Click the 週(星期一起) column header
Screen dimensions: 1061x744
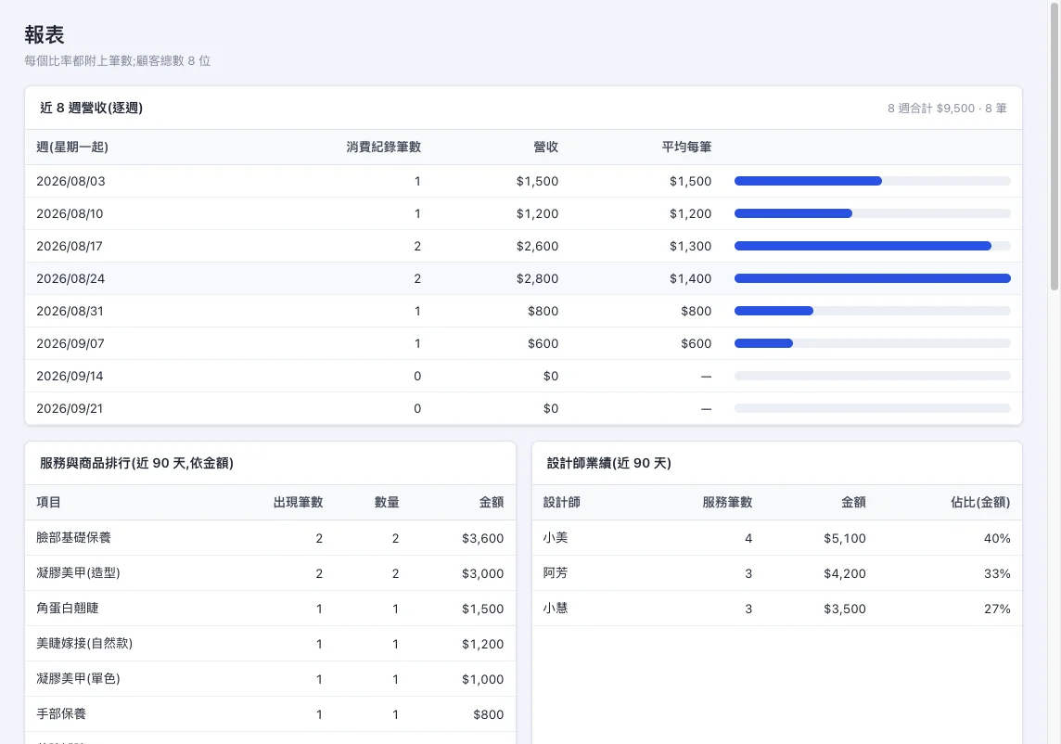click(72, 147)
